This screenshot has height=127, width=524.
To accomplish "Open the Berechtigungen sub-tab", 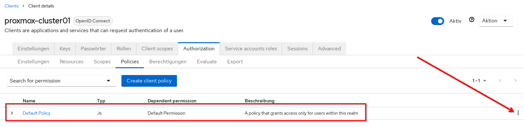I will point(168,62).
